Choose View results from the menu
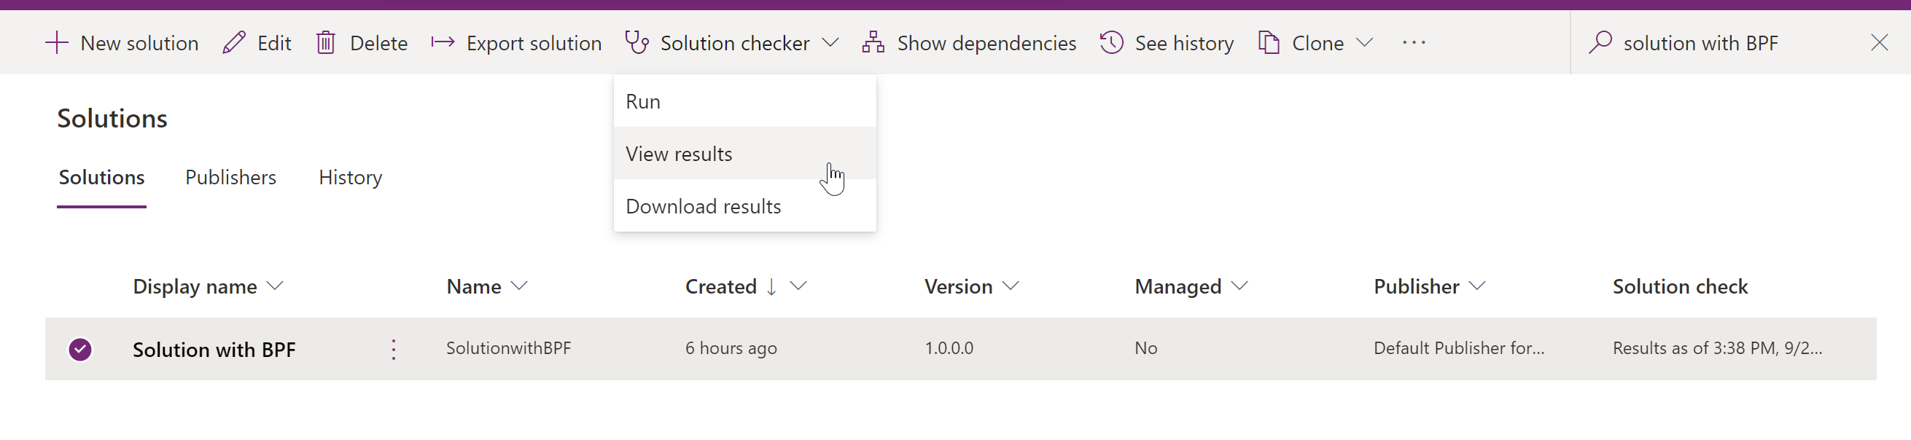The image size is (1911, 440). 679,153
